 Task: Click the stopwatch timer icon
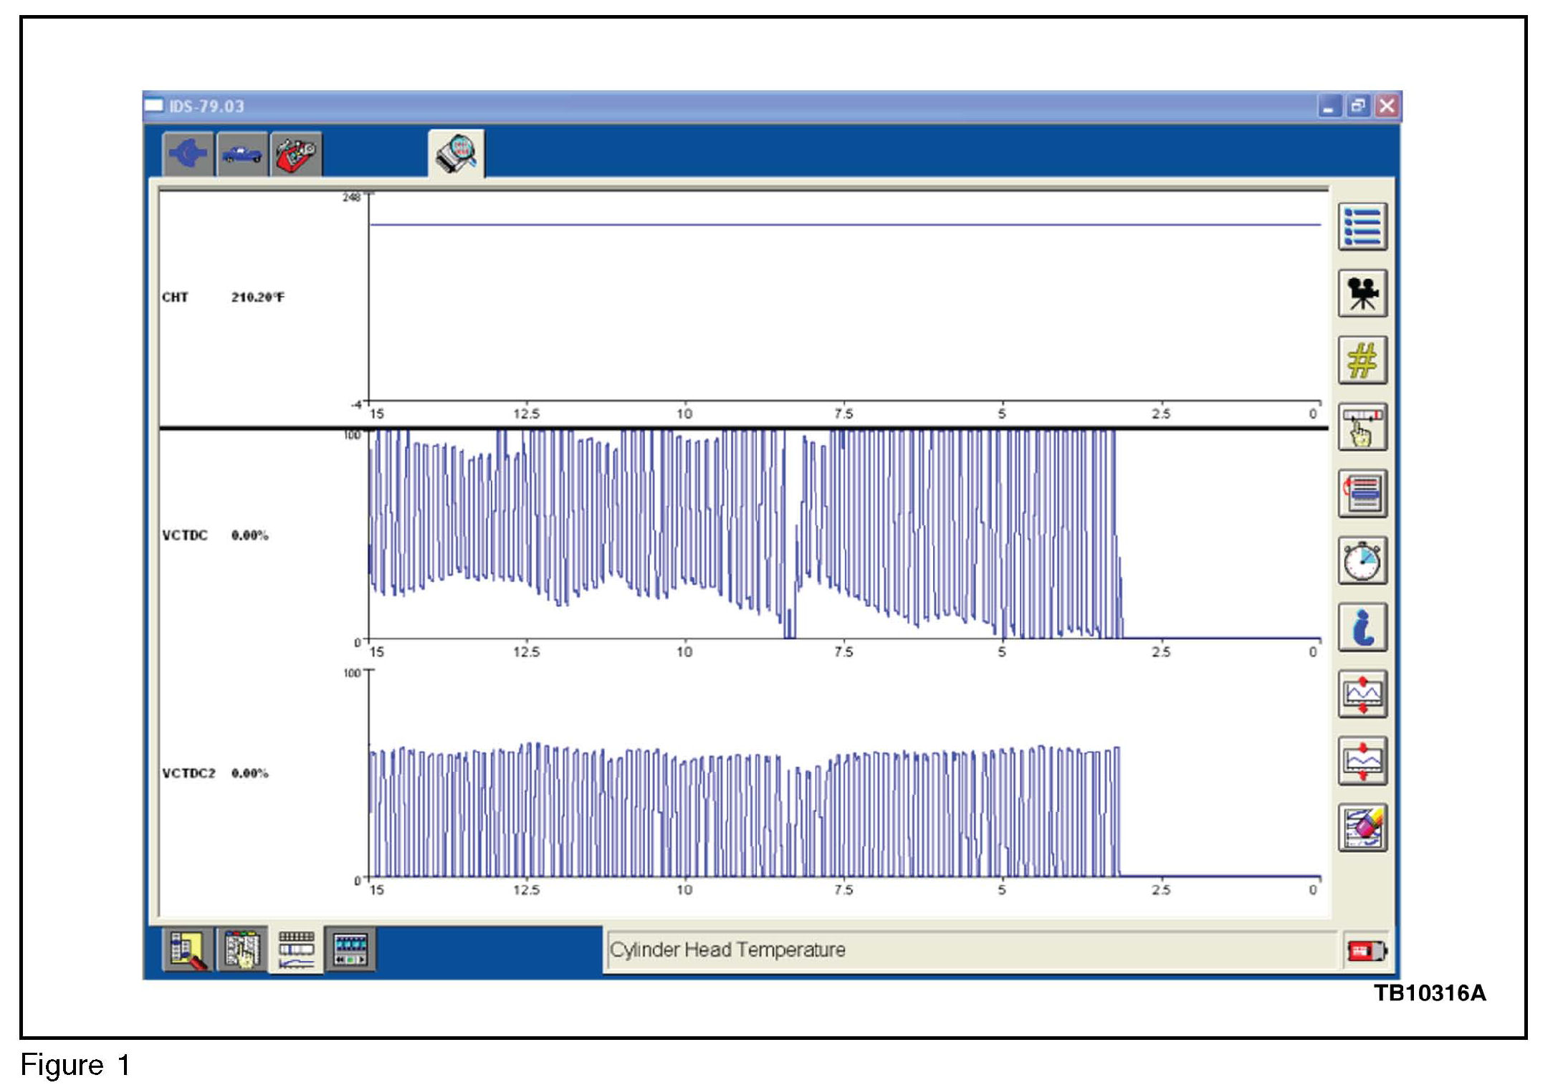1362,560
